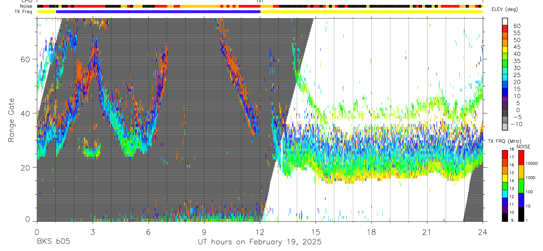The width and height of the screenshot is (543, 251).
Task: Click the x-axis tick label '3'
Action: tap(92, 232)
